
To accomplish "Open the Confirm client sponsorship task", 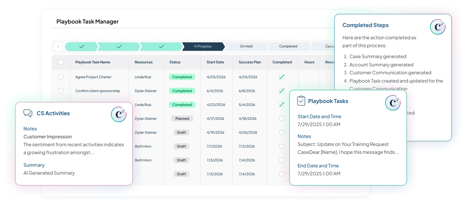I will [97, 91].
